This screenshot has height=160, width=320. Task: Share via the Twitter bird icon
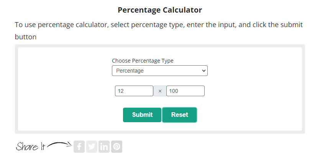pos(92,147)
